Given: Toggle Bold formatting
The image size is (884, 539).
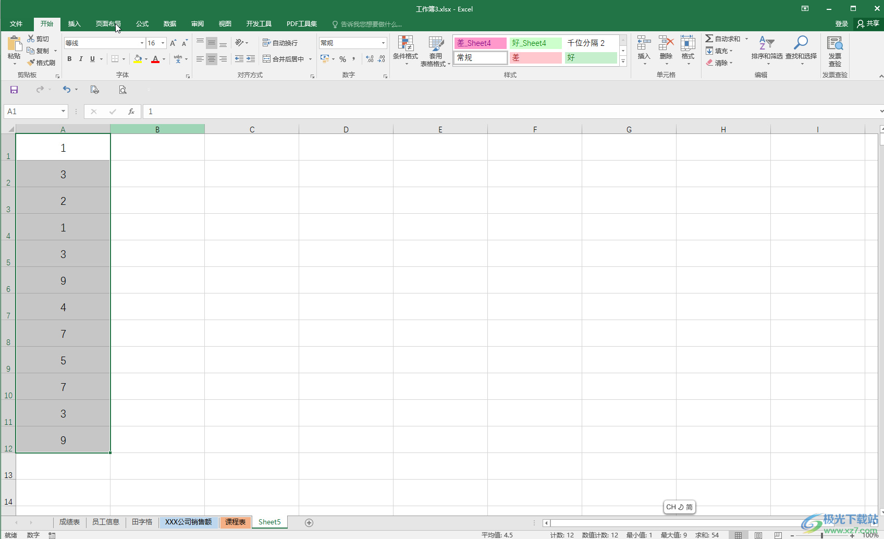Looking at the screenshot, I should (69, 59).
